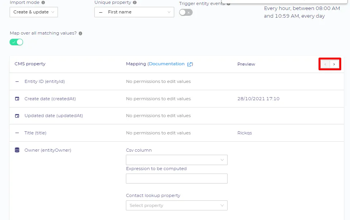This screenshot has height=220, width=350.
Task: Open the Documentation link
Action: [167, 64]
